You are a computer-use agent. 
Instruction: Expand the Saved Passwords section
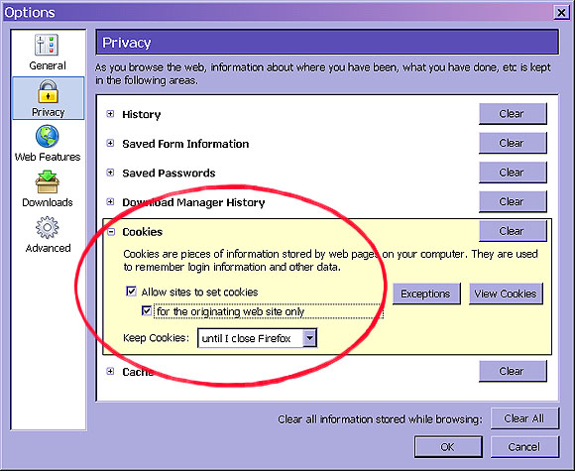110,173
